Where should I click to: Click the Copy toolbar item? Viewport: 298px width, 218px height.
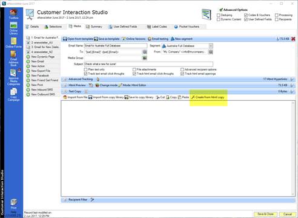tap(171, 97)
